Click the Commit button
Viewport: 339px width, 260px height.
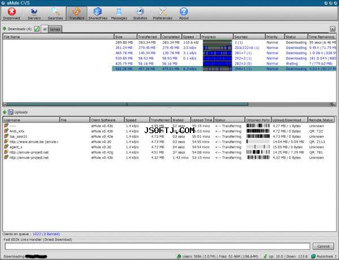323,246
